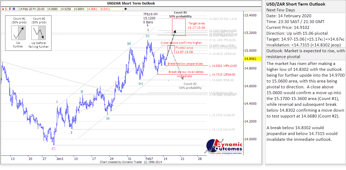Click the wave label [i] on chart
This screenshot has height=170, width=346.
pos(82,91)
